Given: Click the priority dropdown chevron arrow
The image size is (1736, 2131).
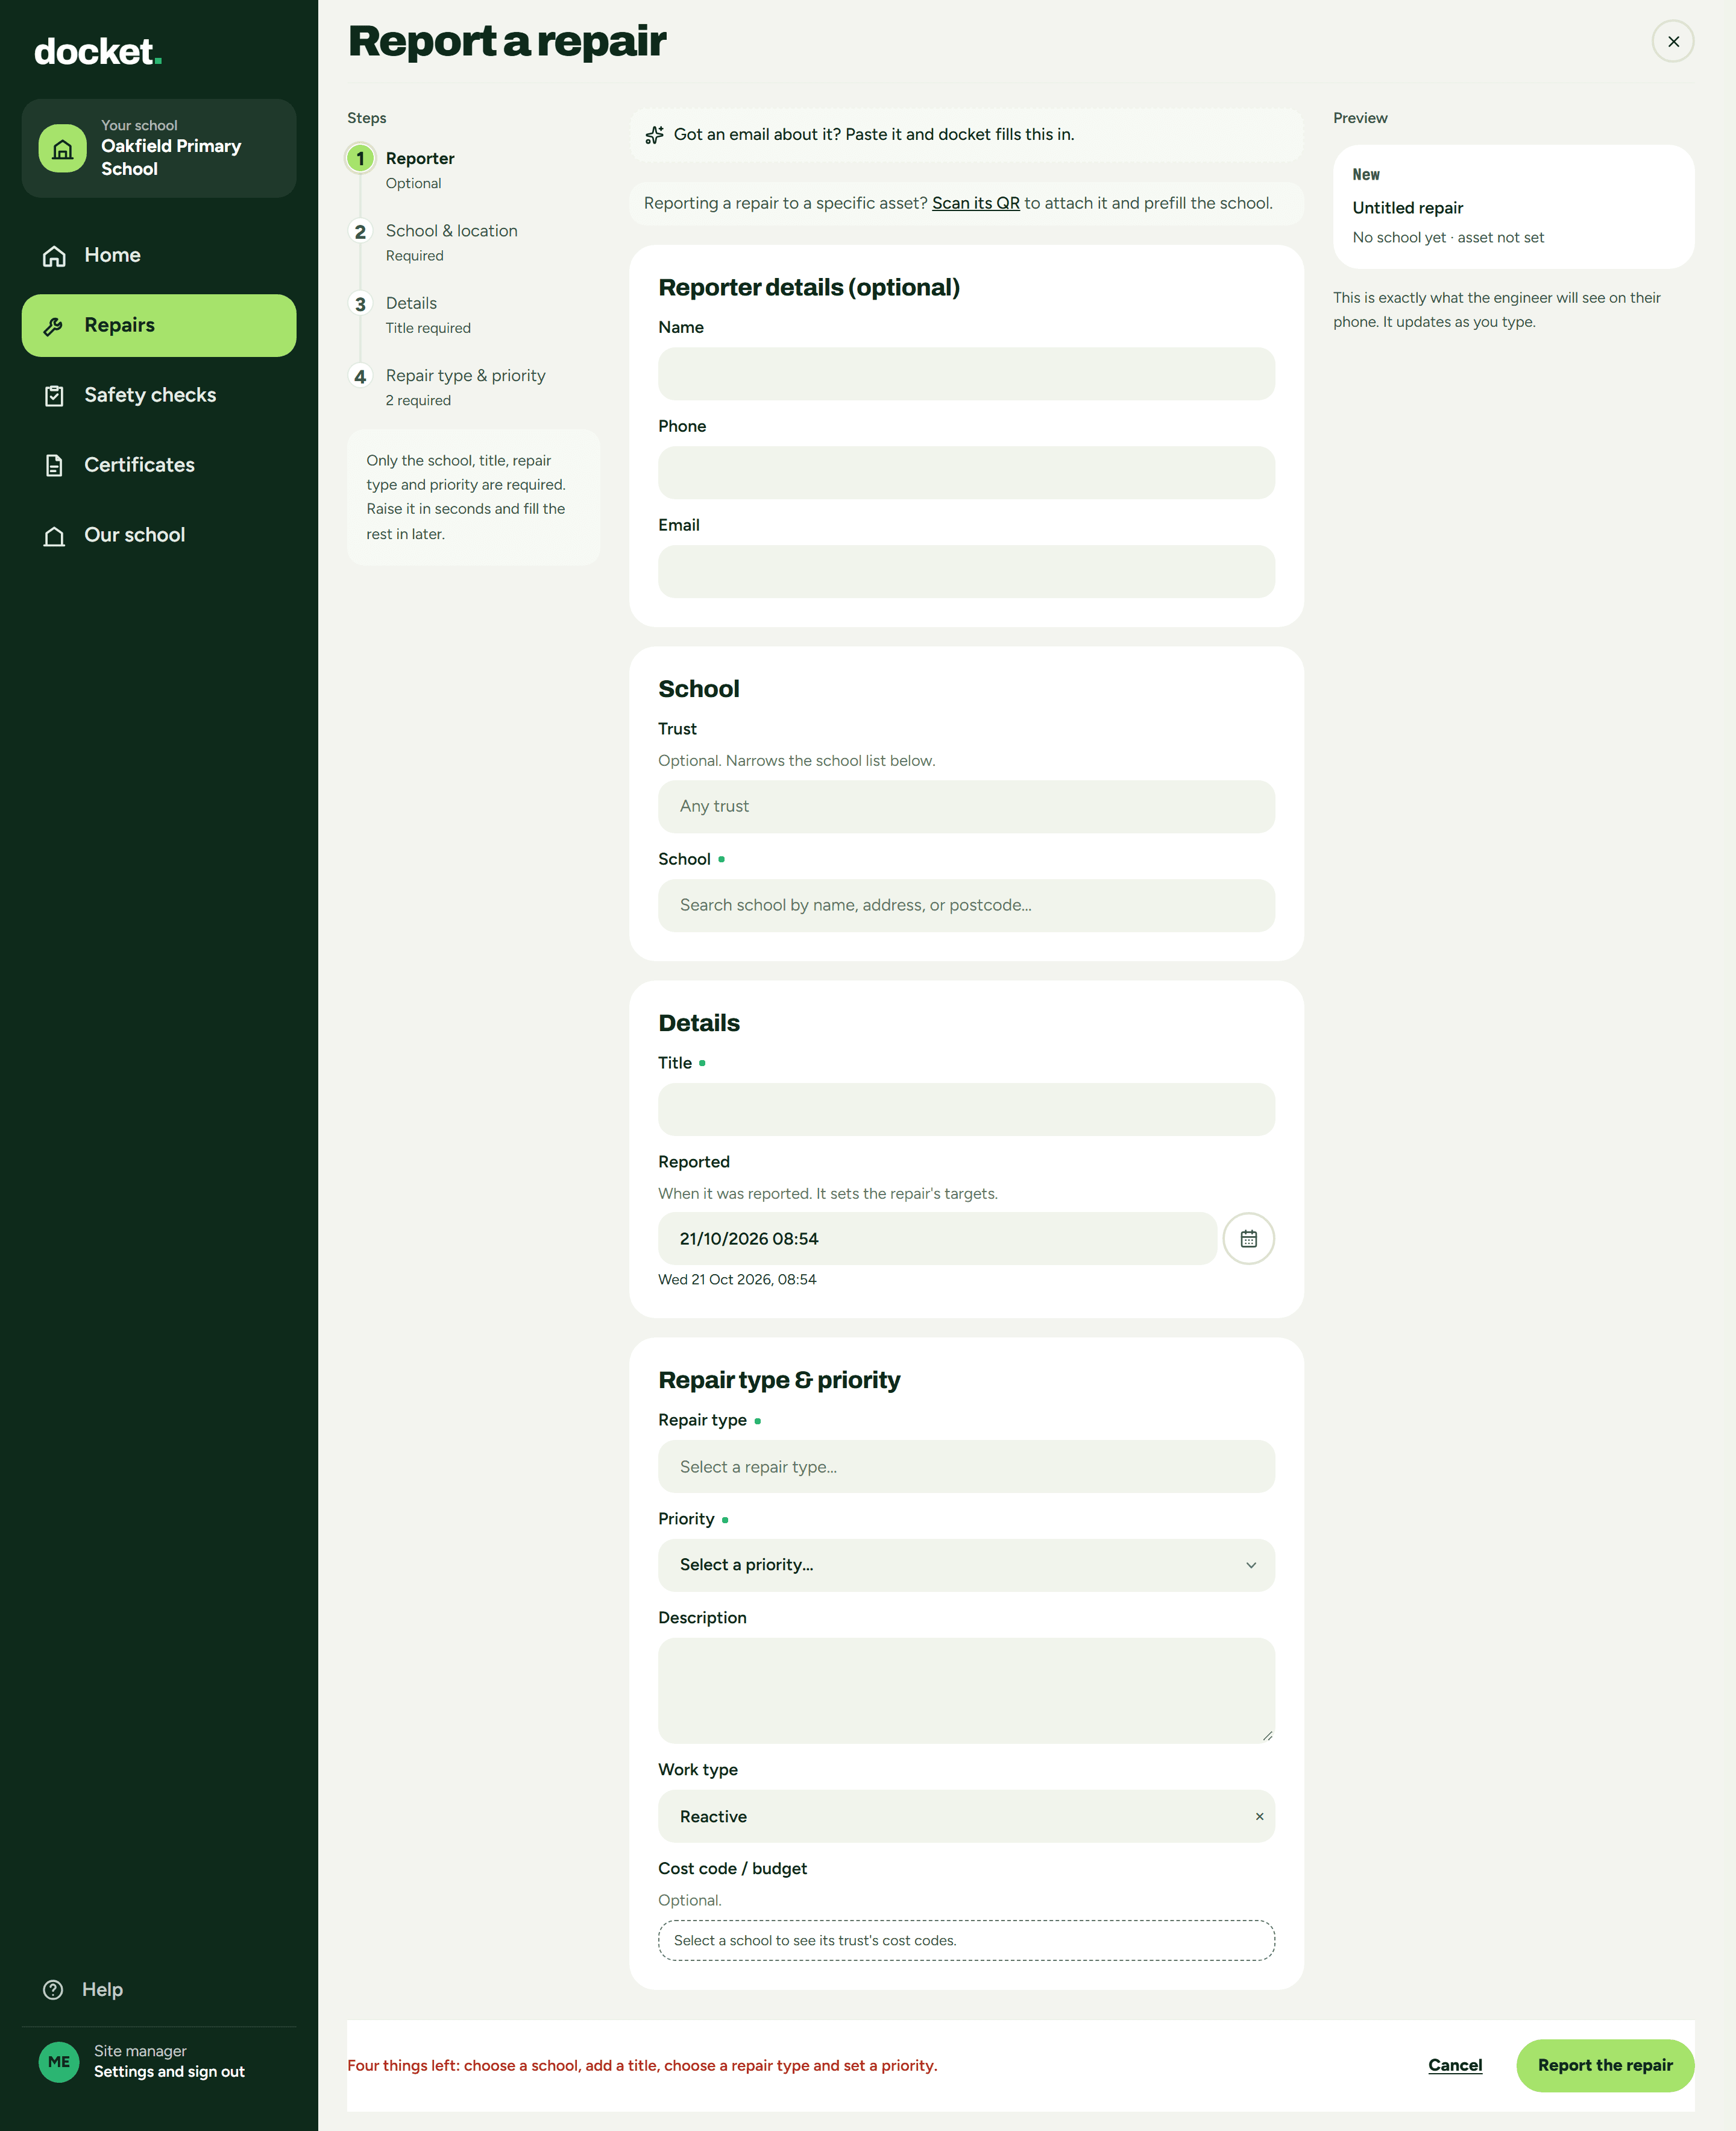Looking at the screenshot, I should click(1251, 1566).
